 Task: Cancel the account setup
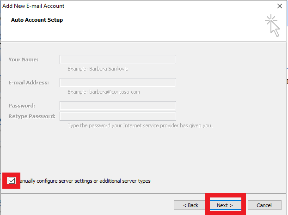click(x=264, y=205)
